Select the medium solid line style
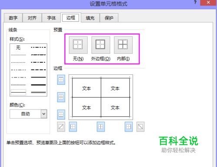The height and width of the screenshot is (167, 217). click(x=39, y=77)
